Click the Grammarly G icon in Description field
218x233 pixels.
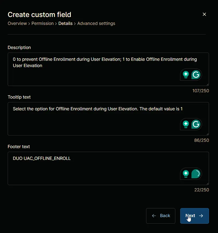click(196, 74)
